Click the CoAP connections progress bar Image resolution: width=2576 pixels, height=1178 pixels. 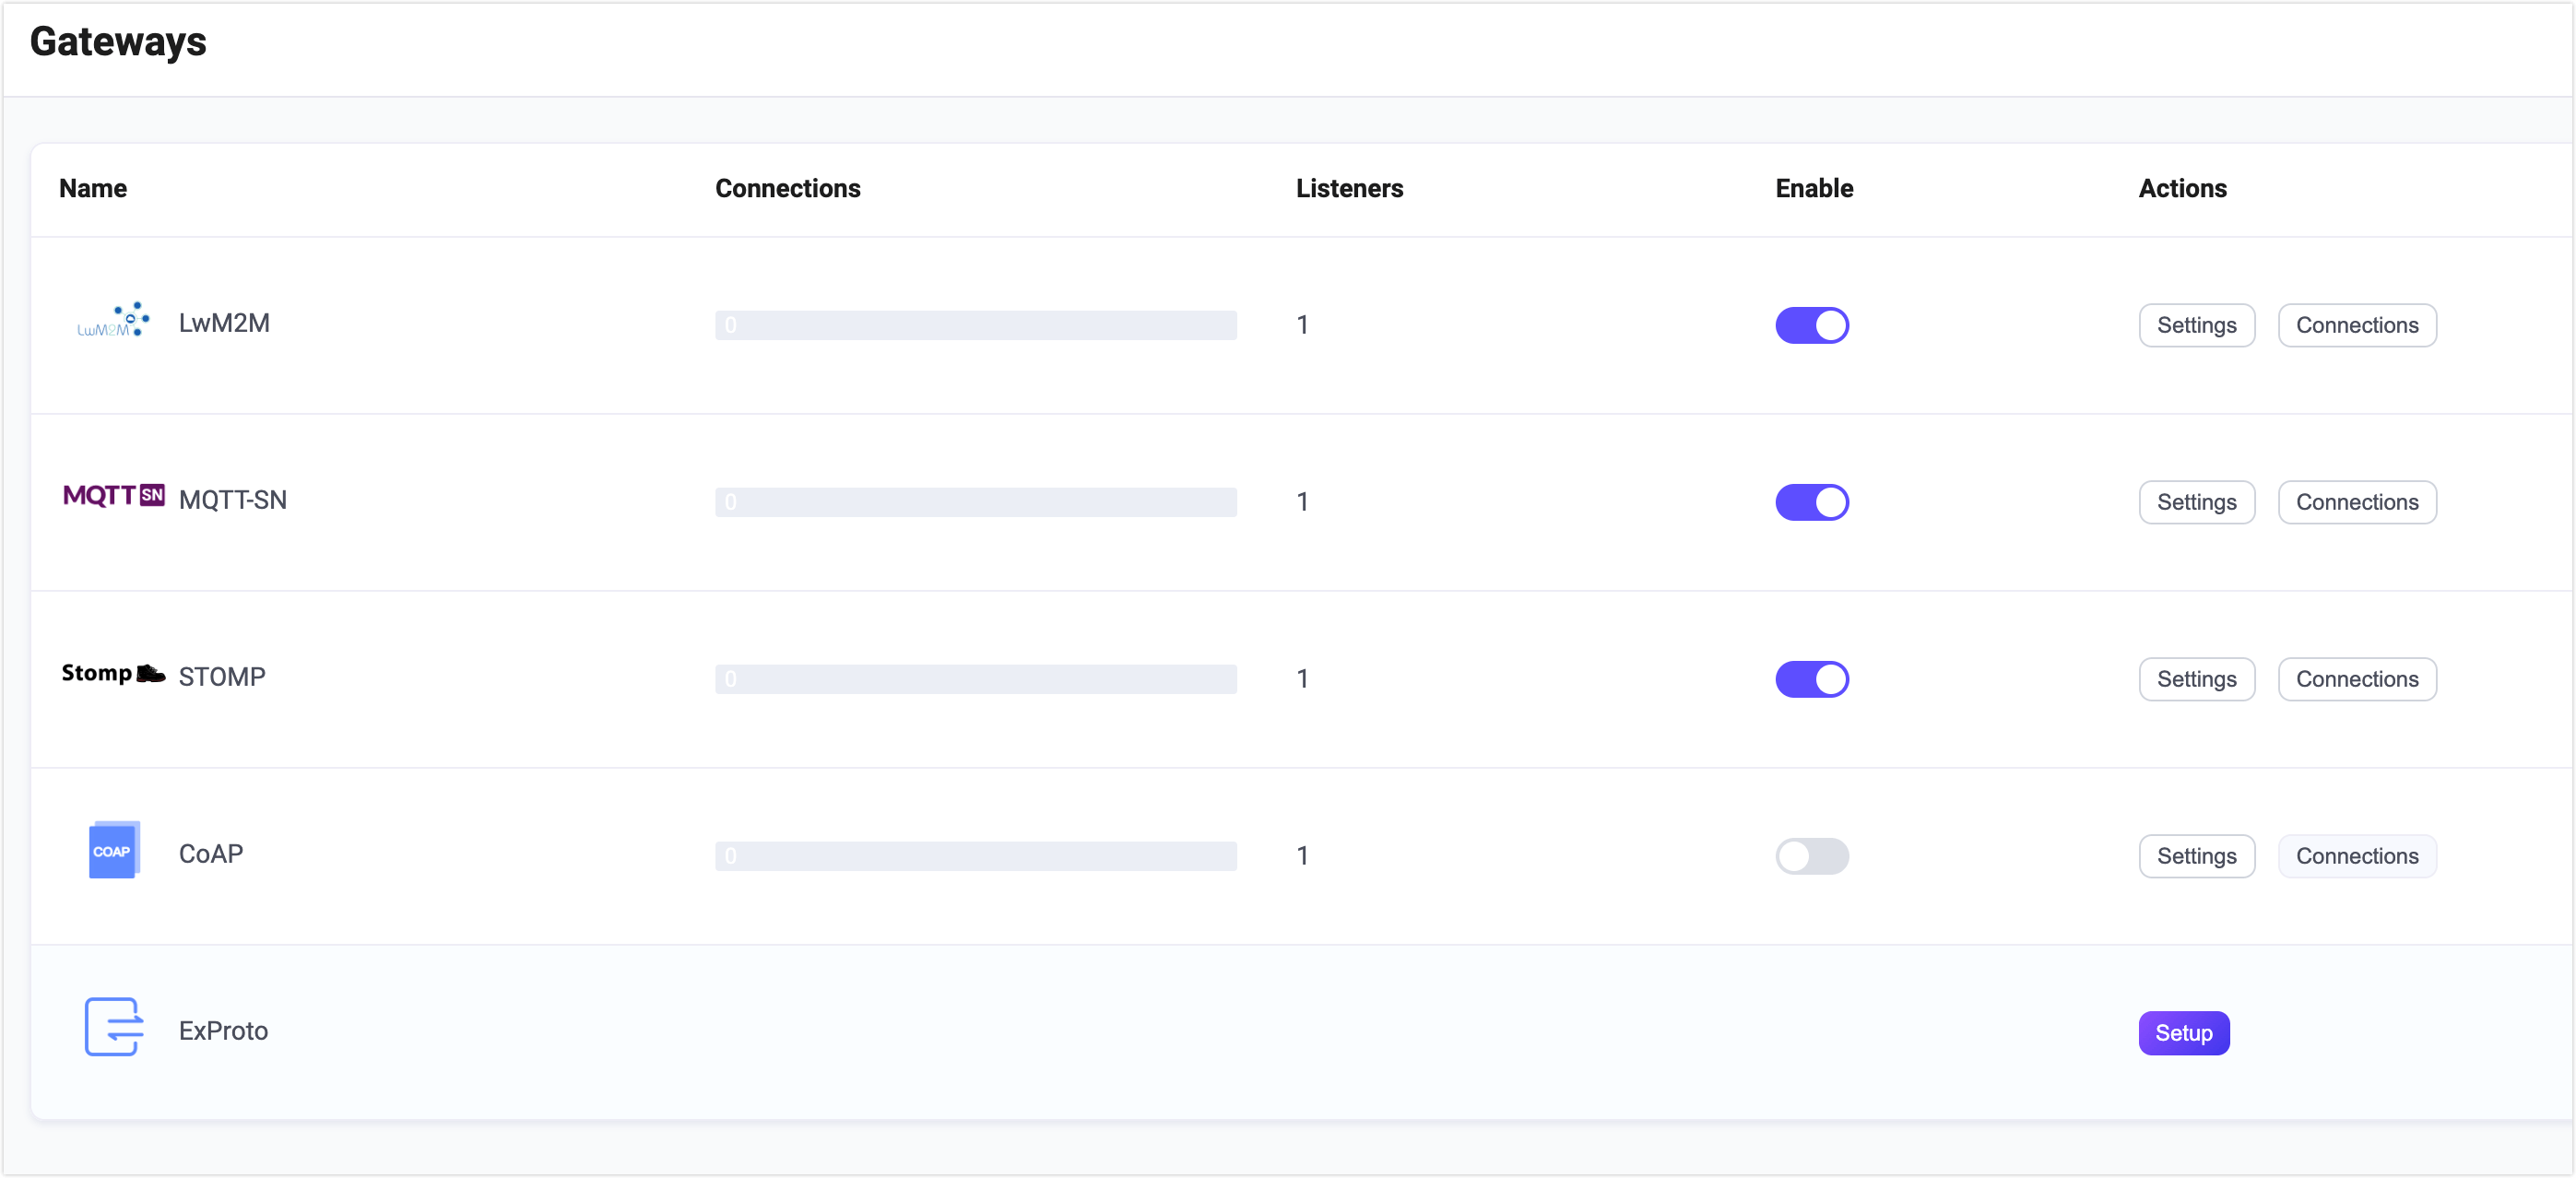click(975, 856)
